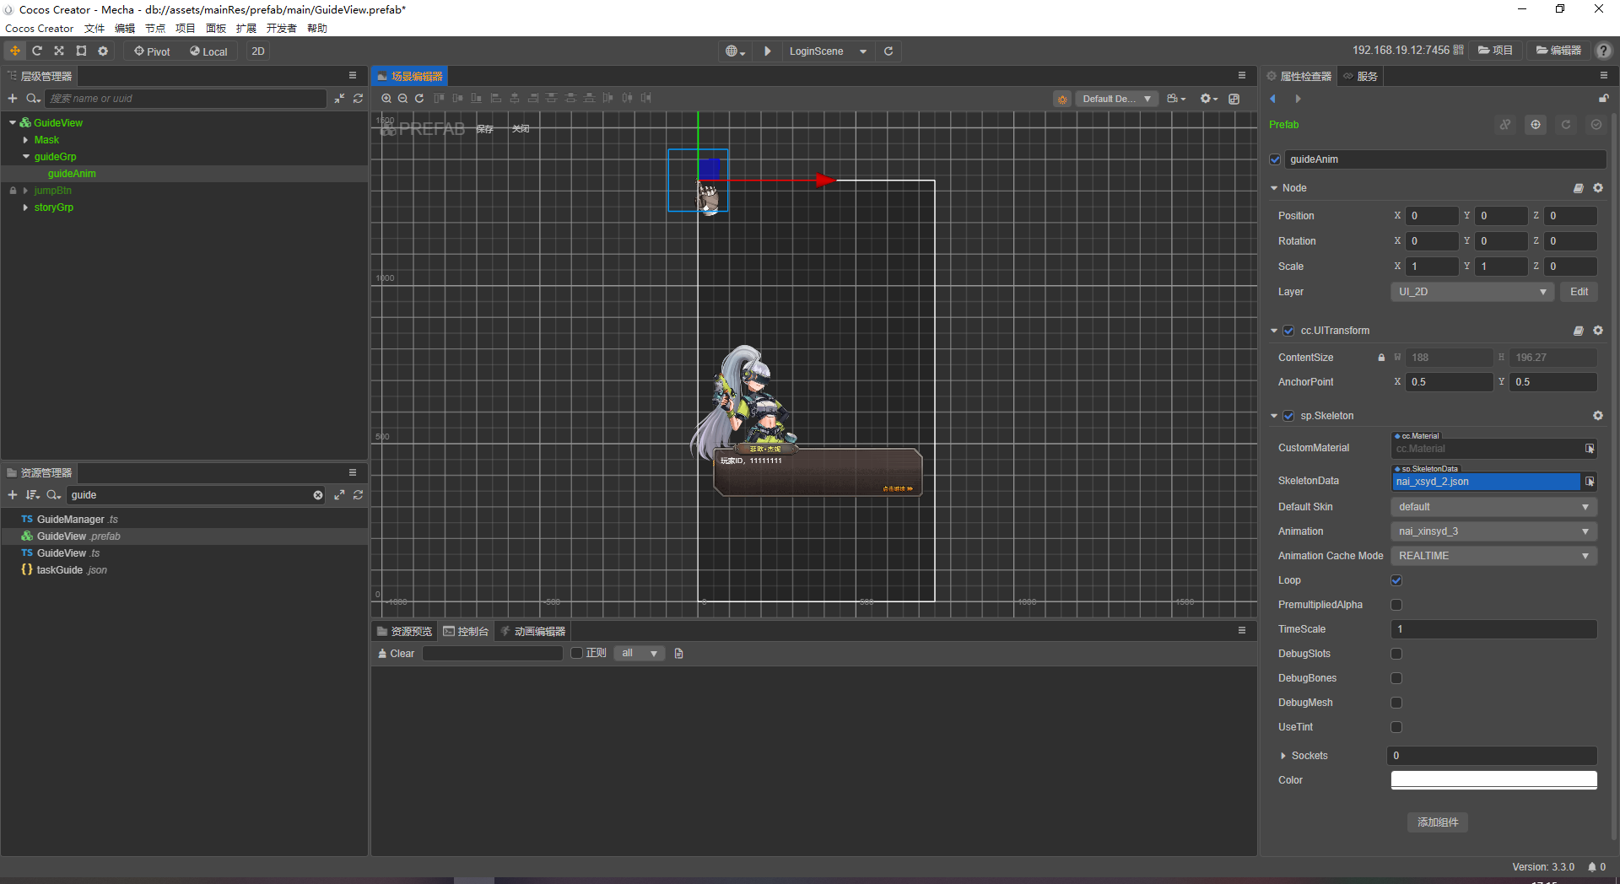This screenshot has height=884, width=1620.
Task: Clear the asset search text
Action: [x=318, y=495]
